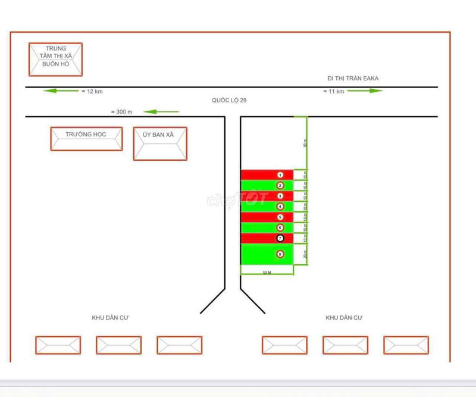The width and height of the screenshot is (476, 397).
Task: Click the 50 M width dimension label
Action: pyautogui.click(x=267, y=272)
